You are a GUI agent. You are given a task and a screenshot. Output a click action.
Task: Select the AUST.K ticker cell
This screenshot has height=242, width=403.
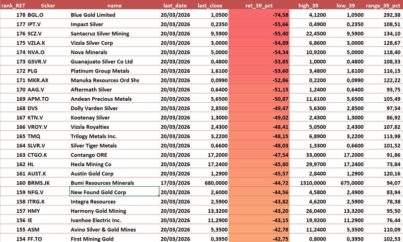tap(48, 174)
